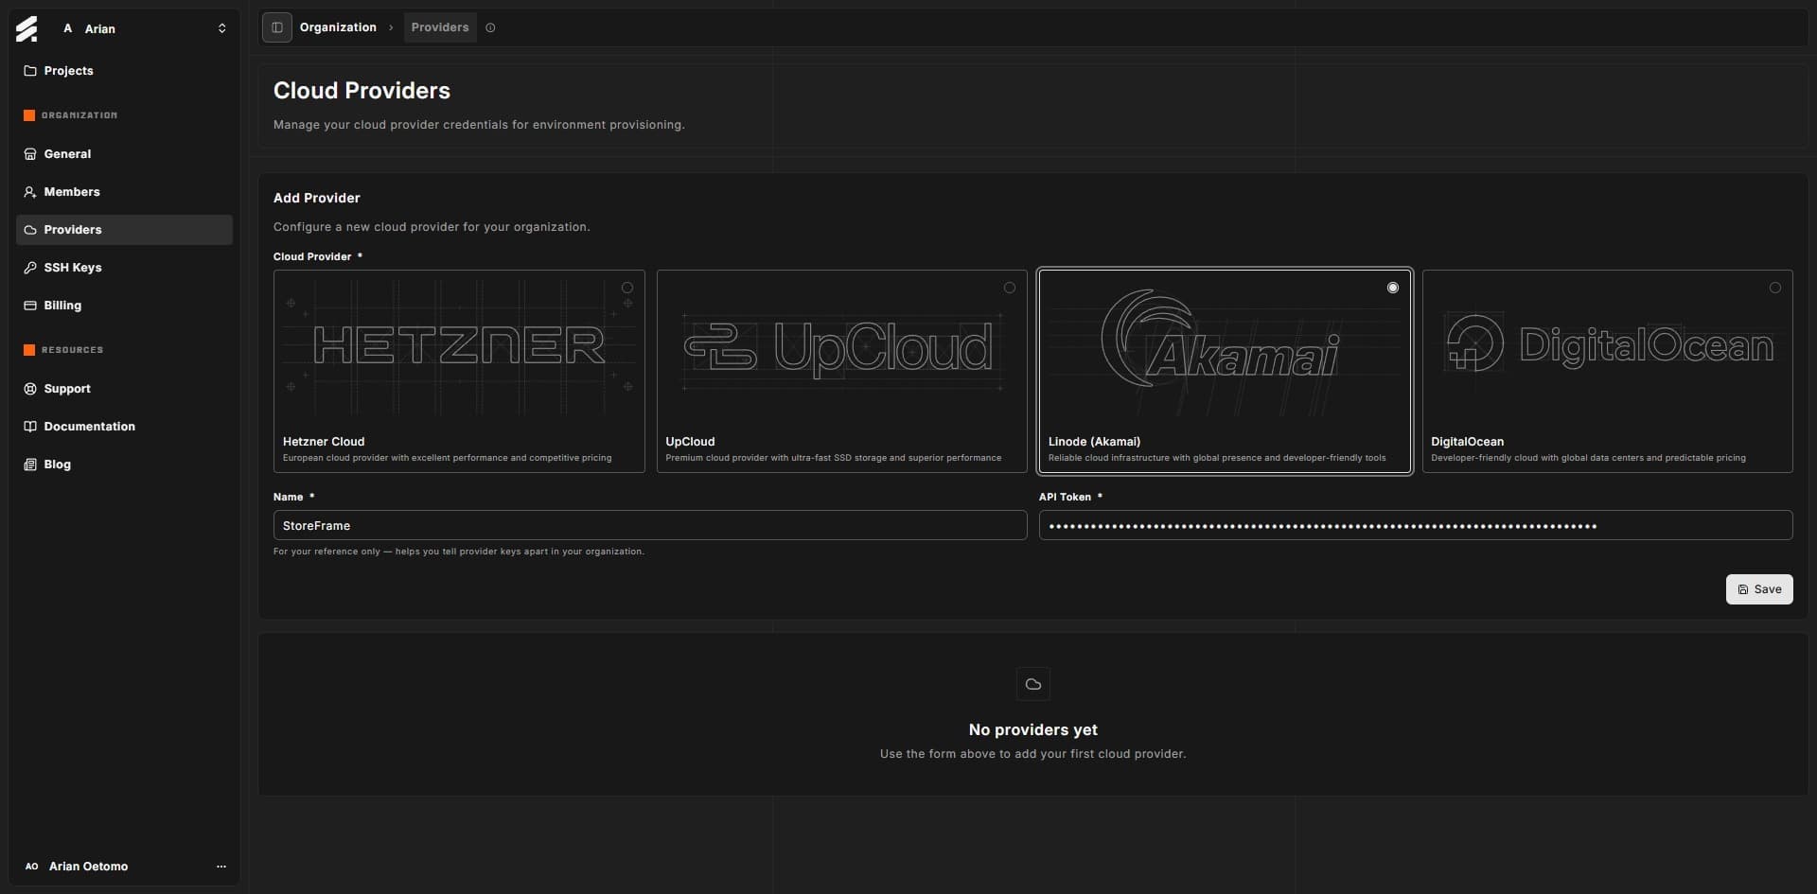Click the Support lifebuoy icon
This screenshot has width=1817, height=894.
click(30, 389)
